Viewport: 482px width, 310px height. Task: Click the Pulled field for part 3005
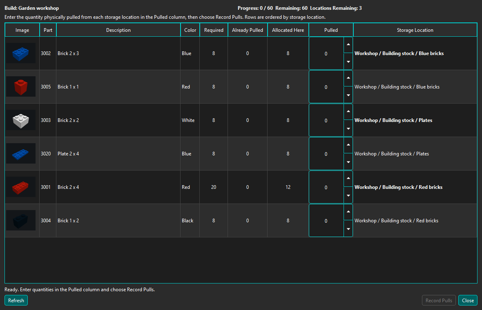pos(326,87)
